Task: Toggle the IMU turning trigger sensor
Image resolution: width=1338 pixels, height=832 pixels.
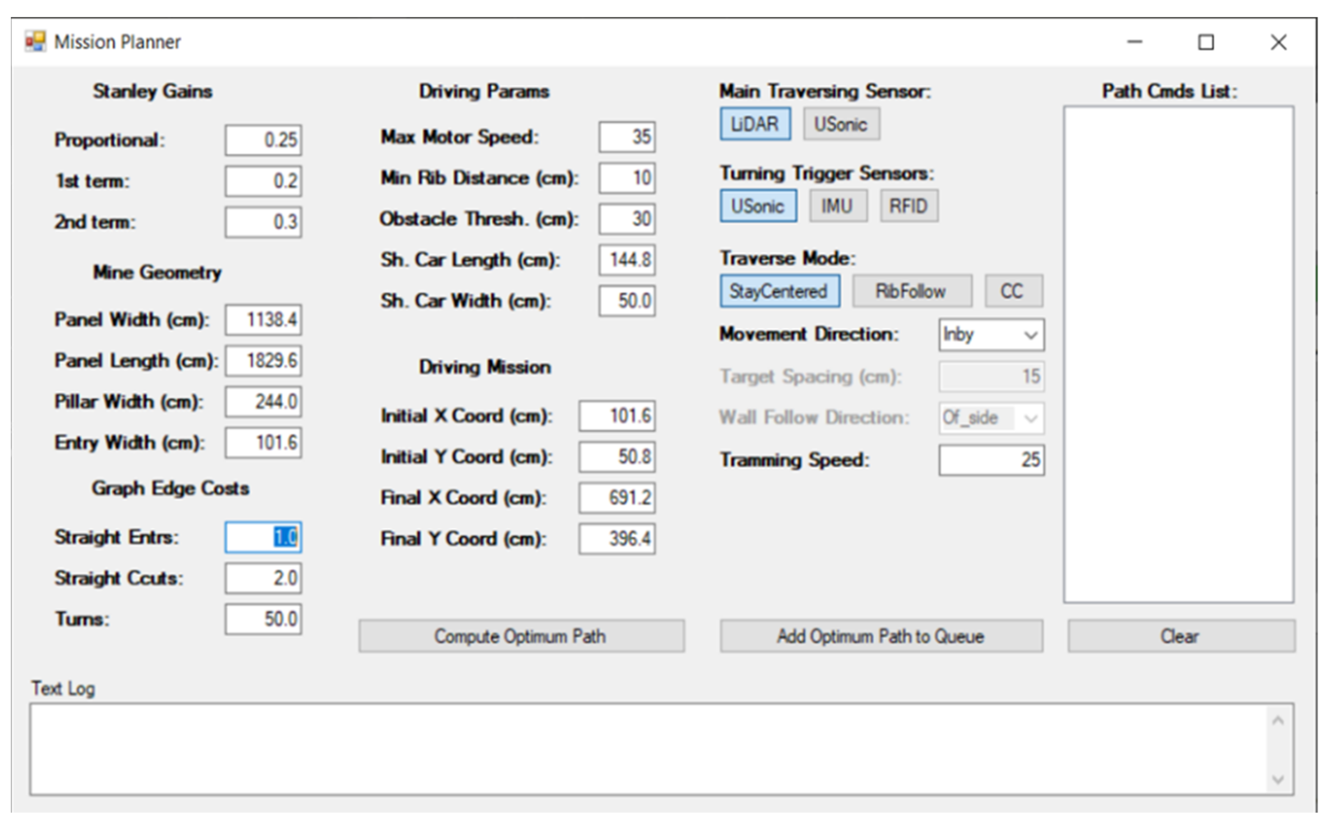Action: (x=837, y=206)
